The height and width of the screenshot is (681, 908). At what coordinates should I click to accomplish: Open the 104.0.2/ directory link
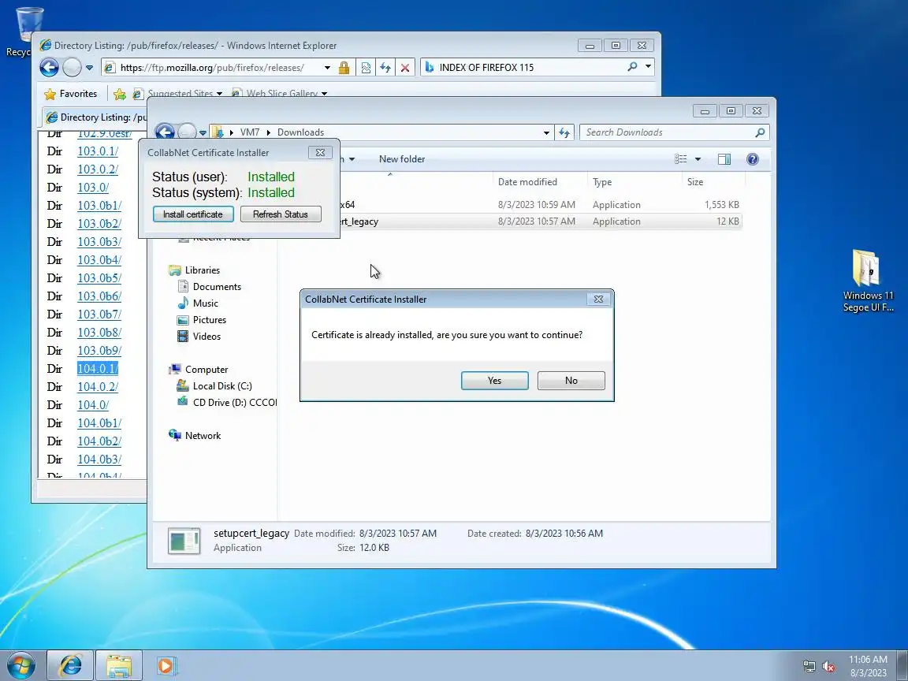[98, 387]
